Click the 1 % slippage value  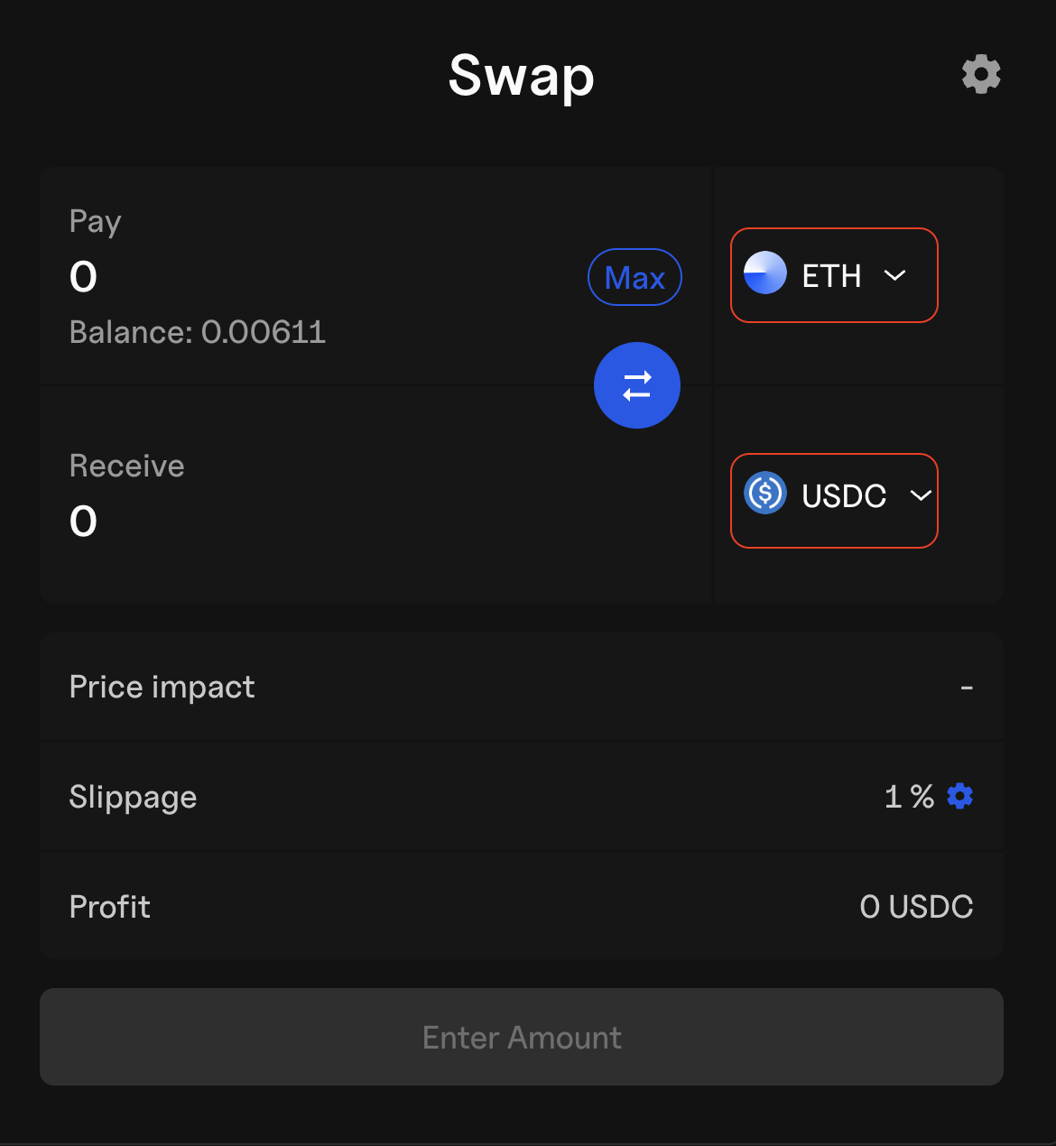pyautogui.click(x=908, y=797)
